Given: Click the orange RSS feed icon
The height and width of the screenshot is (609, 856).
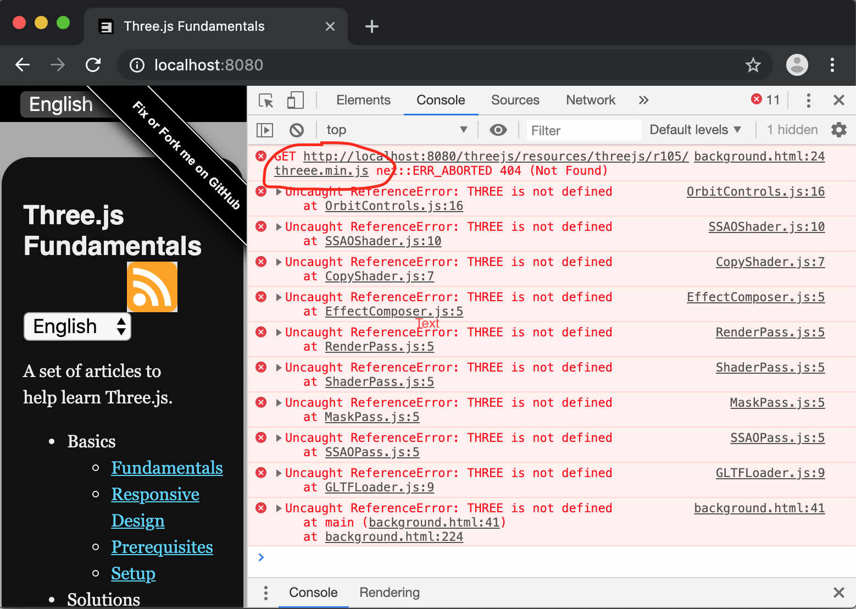Looking at the screenshot, I should [152, 286].
